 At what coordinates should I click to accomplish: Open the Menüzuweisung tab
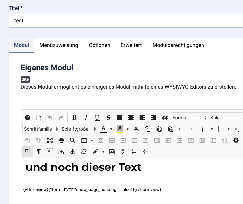click(59, 45)
